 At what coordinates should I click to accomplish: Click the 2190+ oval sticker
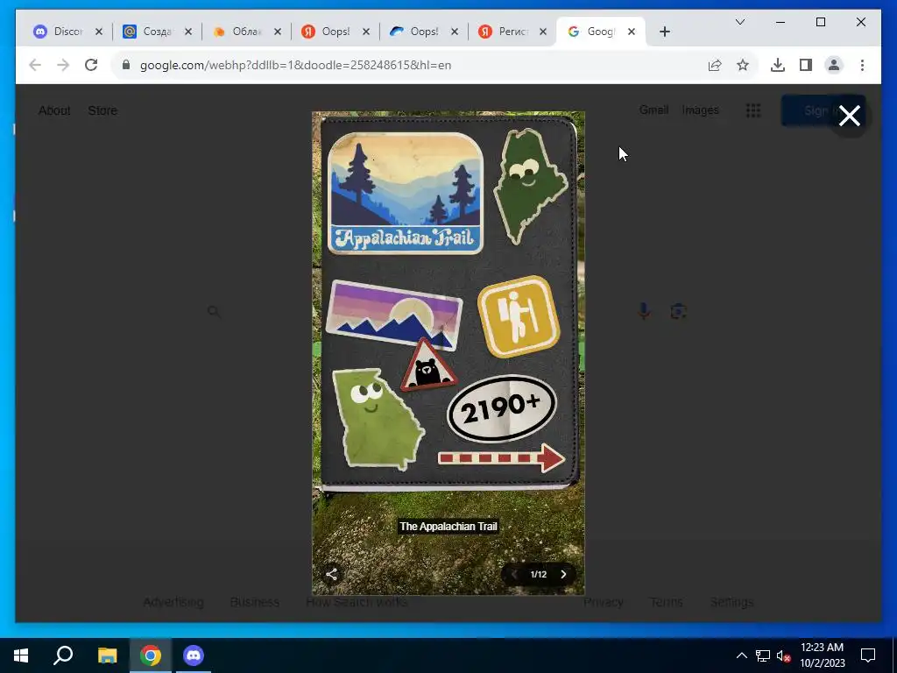[x=501, y=408]
